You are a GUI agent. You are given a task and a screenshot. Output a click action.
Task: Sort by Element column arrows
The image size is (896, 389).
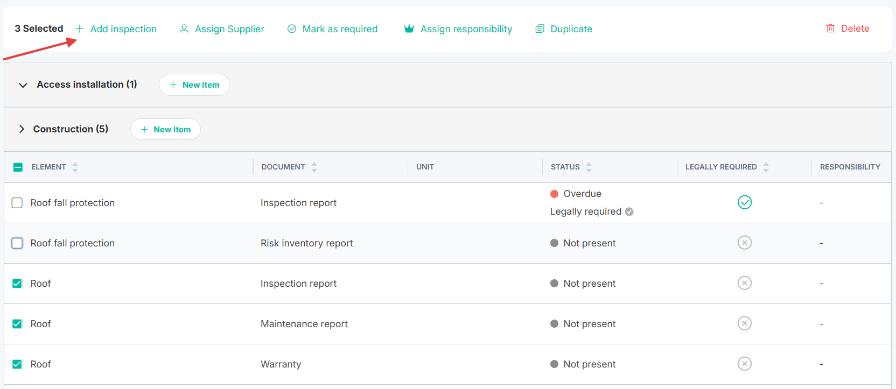pos(75,167)
